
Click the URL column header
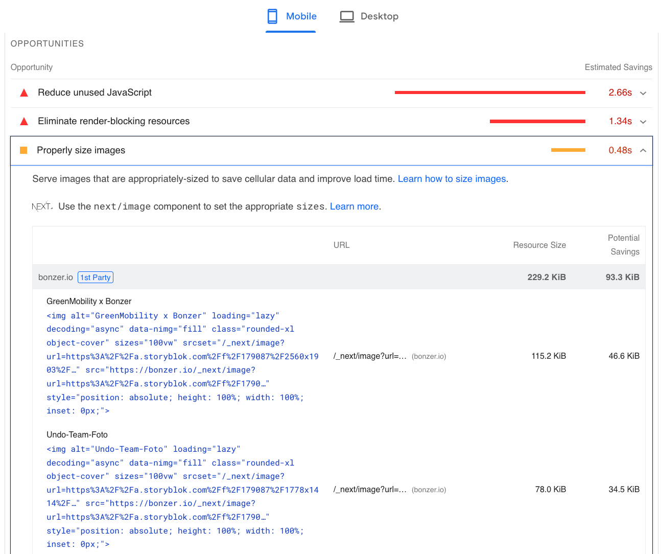pyautogui.click(x=342, y=245)
